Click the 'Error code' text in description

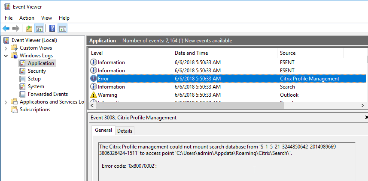pos(114,166)
